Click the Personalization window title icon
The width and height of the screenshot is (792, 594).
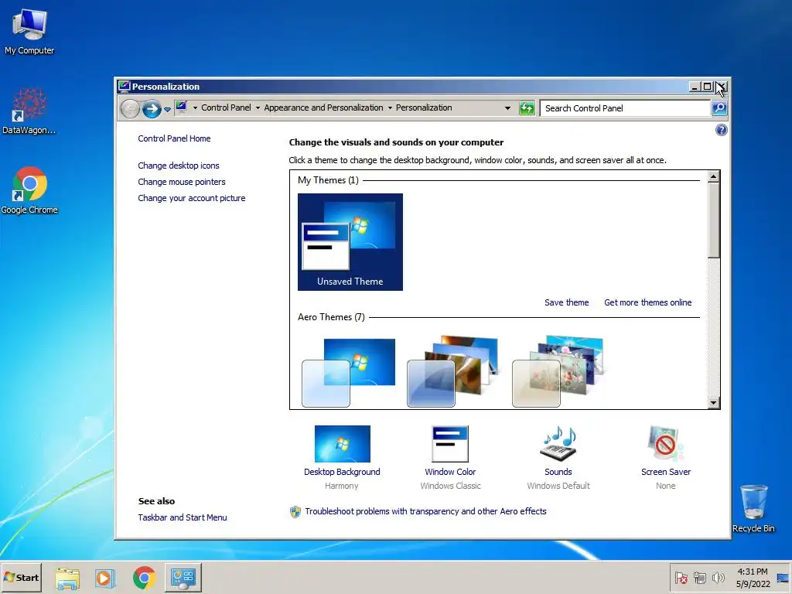125,87
